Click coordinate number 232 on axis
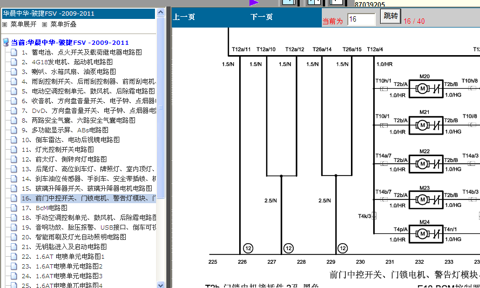Screen dimensions: 480x288 click(420, 262)
